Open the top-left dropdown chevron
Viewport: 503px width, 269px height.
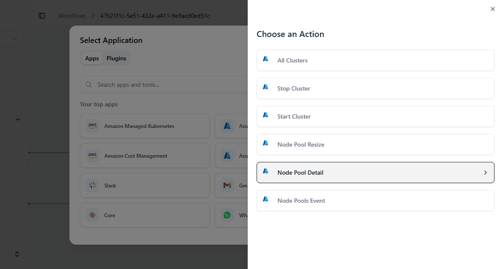(x=15, y=39)
